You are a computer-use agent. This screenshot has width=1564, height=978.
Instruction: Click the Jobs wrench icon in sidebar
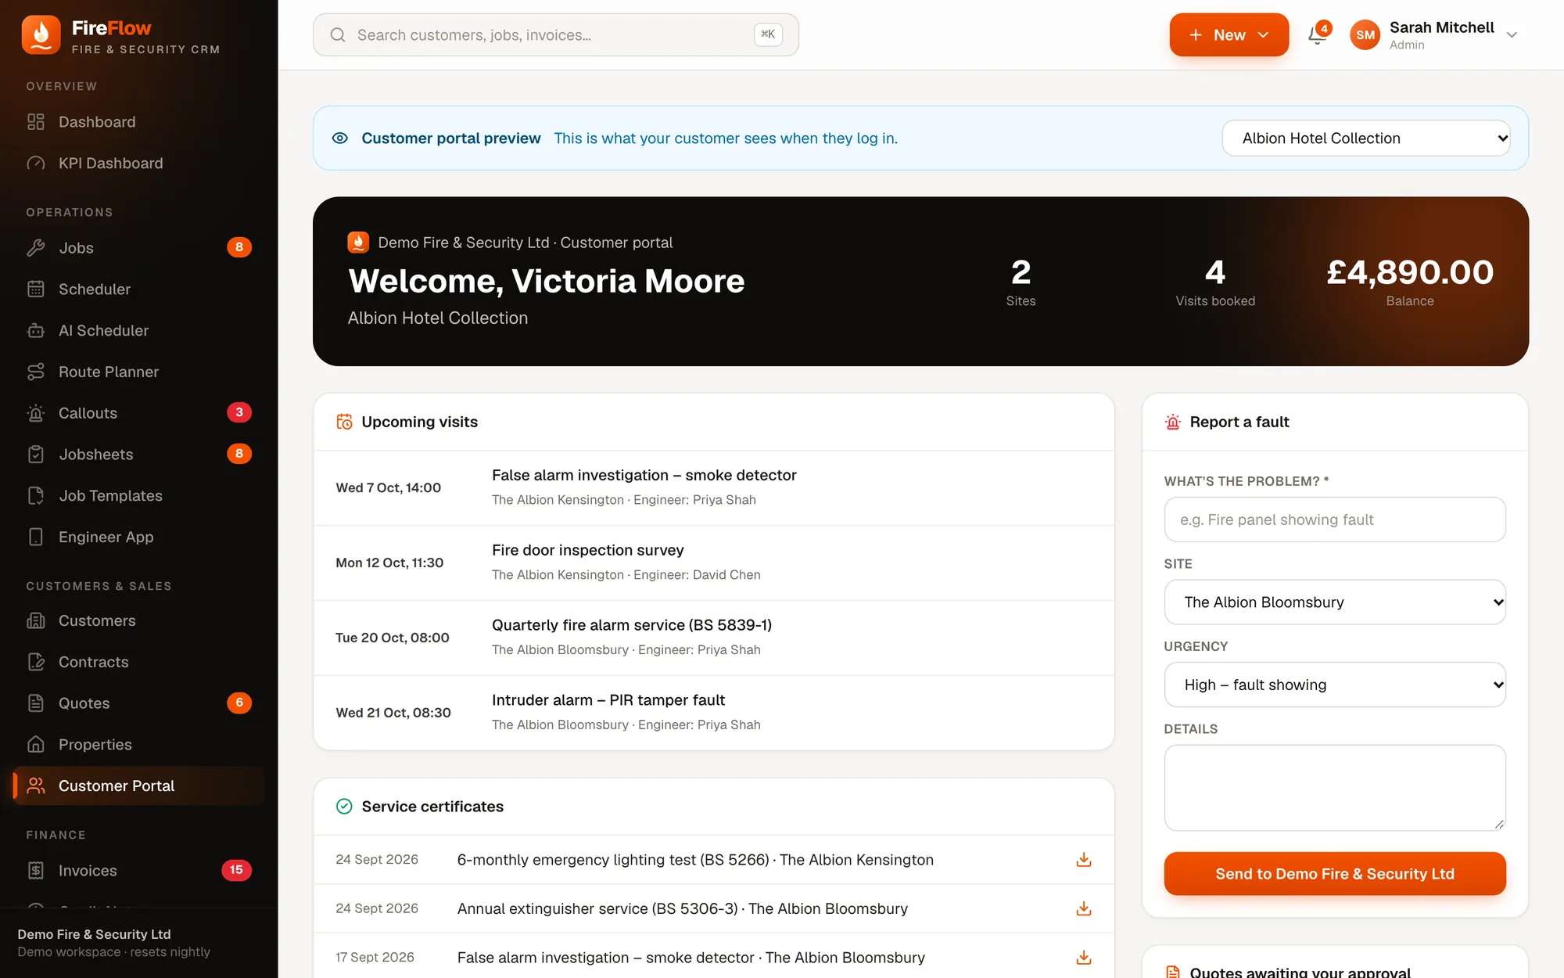[x=36, y=248]
